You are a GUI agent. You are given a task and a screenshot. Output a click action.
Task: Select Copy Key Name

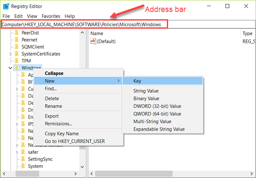click(x=78, y=133)
